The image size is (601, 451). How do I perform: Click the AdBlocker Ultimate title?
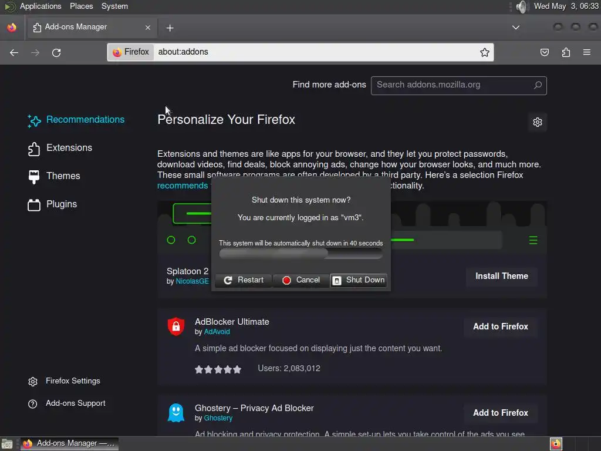coord(232,322)
